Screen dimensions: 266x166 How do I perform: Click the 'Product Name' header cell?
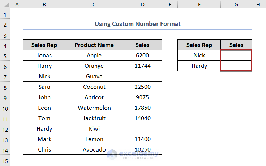[x=94, y=45]
